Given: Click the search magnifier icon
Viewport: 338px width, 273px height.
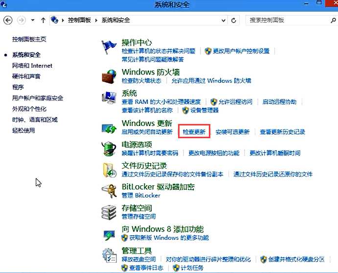Looking at the screenshot, I should point(333,21).
